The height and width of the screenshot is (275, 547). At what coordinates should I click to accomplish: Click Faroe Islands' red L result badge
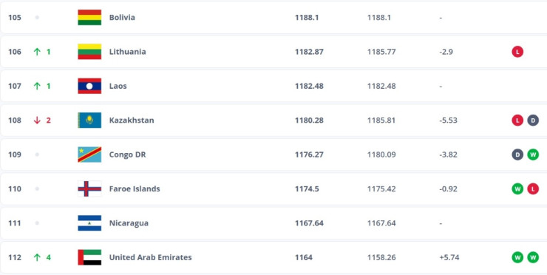coord(533,189)
